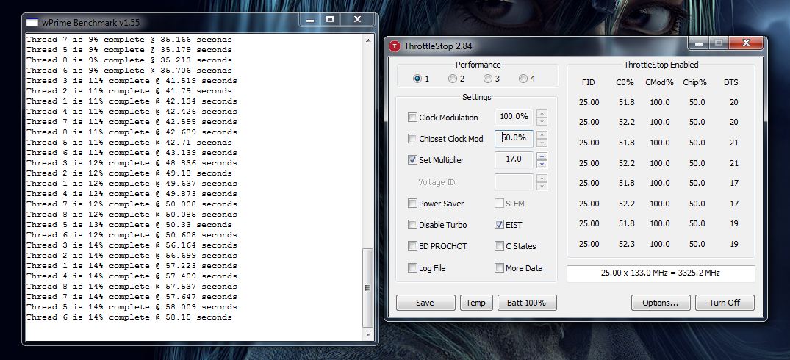Image resolution: width=790 pixels, height=360 pixels.
Task: Click the 'Thread 6 is 14% complete @ 58.15 seconds' line
Action: (x=129, y=317)
